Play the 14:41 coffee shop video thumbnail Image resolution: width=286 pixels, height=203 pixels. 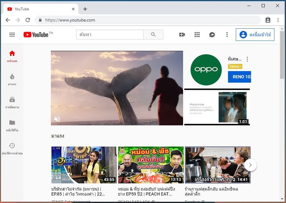tap(218, 165)
